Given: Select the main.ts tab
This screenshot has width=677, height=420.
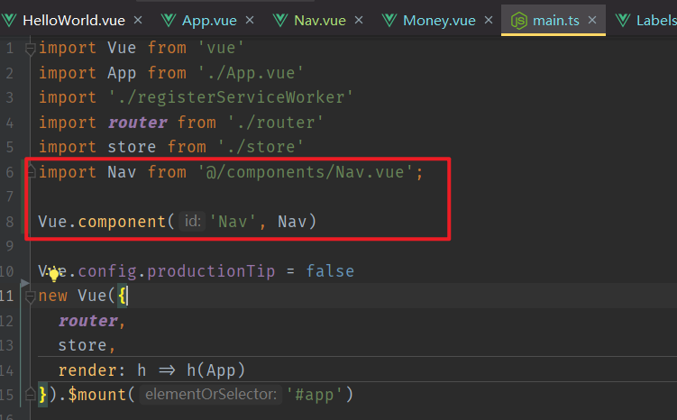Looking at the screenshot, I should point(555,21).
